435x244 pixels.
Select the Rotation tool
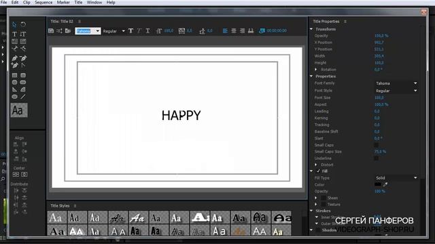point(23,24)
